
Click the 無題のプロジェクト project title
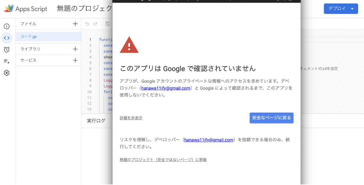click(84, 9)
